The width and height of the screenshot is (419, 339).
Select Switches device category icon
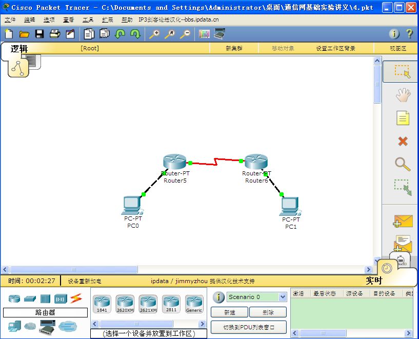tap(30, 298)
